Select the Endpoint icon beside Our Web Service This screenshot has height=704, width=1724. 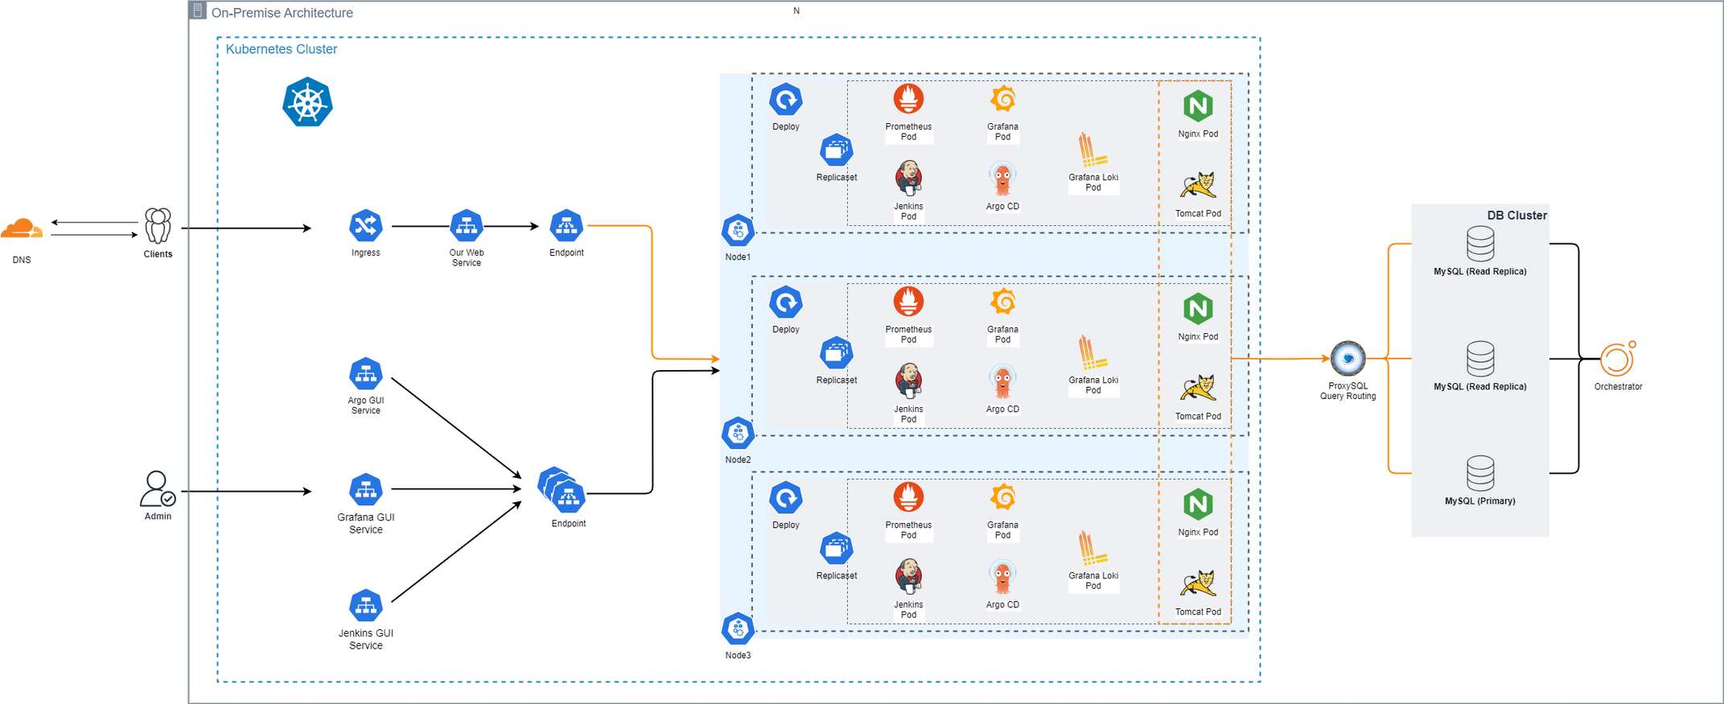[566, 226]
